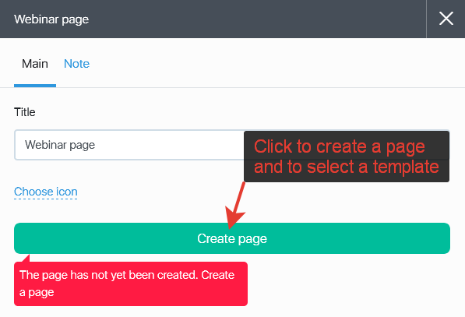
Task: Click the blue underline beneath Main tab
Action: (x=35, y=86)
